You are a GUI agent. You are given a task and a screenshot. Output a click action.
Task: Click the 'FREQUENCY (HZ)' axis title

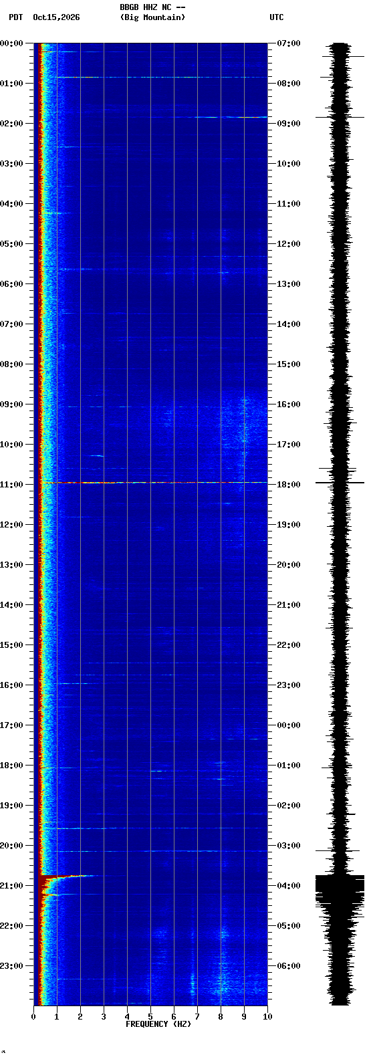[158, 1024]
